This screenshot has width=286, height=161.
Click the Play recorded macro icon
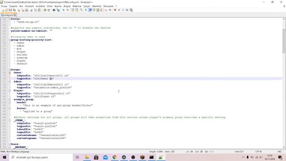123,10
